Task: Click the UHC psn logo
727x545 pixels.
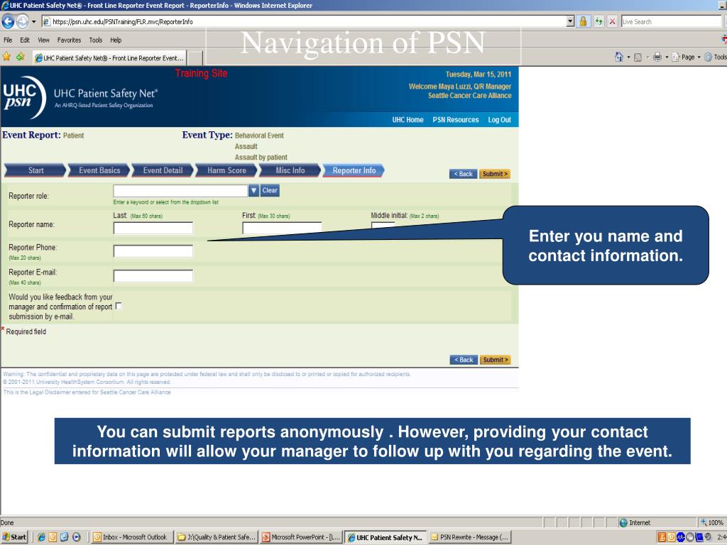Action: 24,97
